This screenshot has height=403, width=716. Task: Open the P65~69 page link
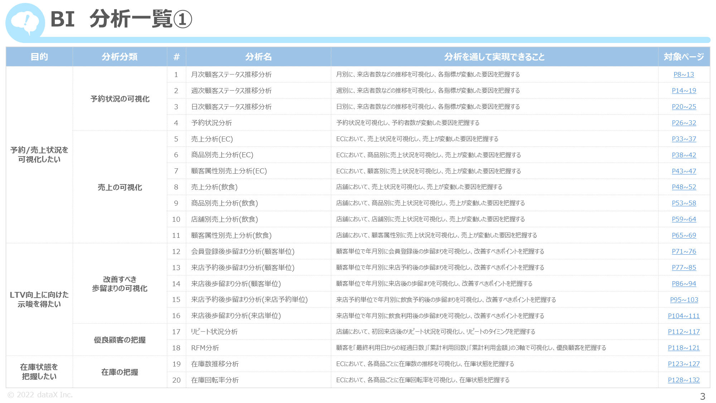tap(684, 235)
